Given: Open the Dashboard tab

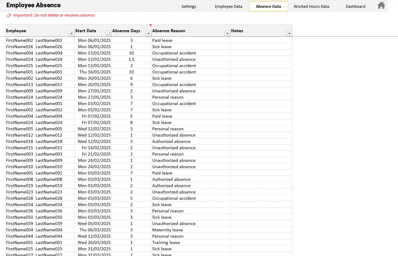Looking at the screenshot, I should [355, 6].
